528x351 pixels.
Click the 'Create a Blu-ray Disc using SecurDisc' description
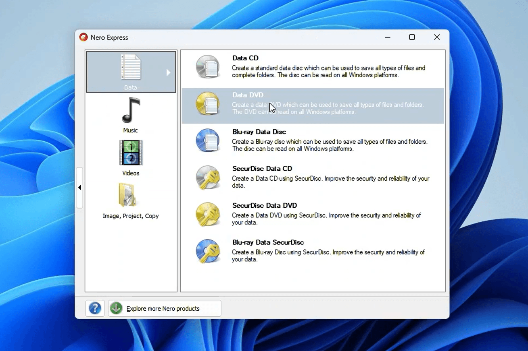tap(328, 256)
